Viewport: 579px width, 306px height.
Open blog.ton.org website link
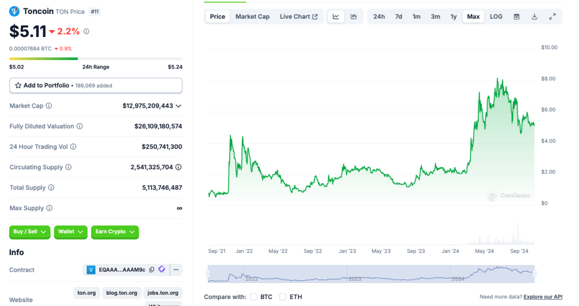coord(122,293)
